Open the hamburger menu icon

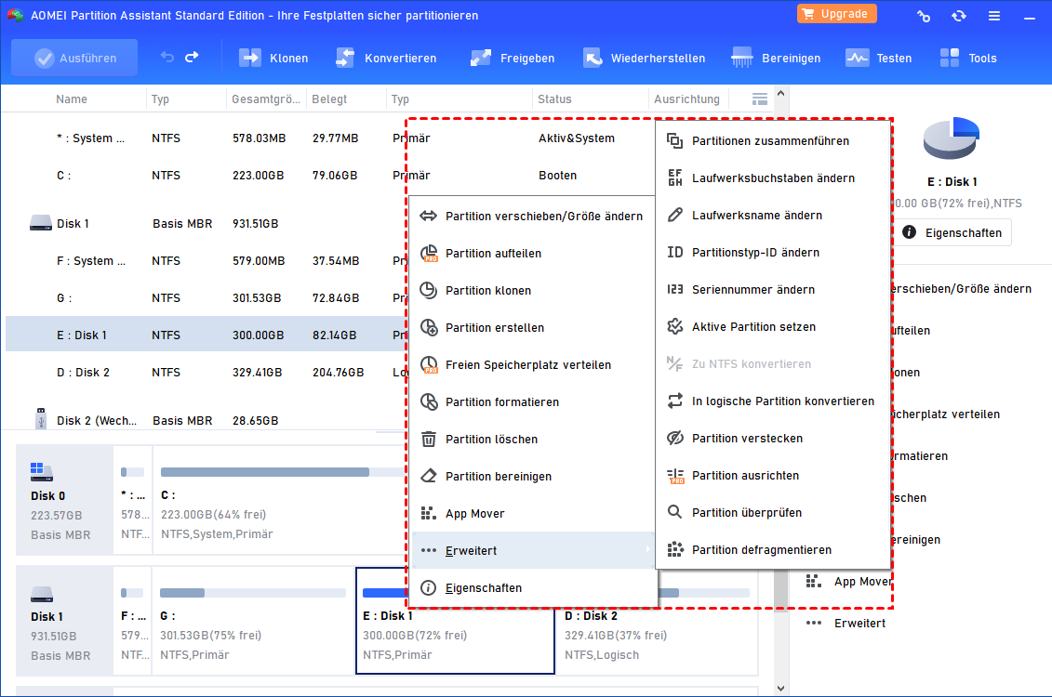coord(994,16)
